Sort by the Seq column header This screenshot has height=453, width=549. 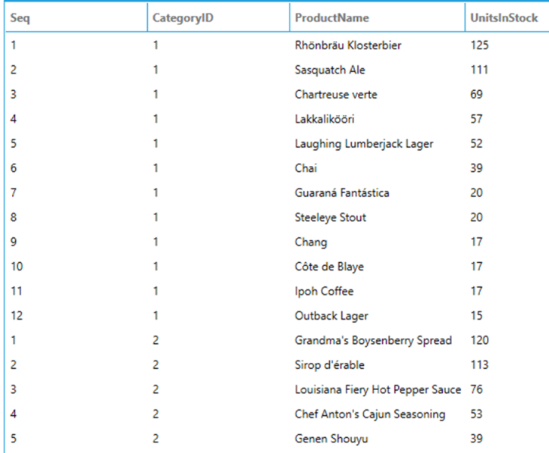click(77, 17)
